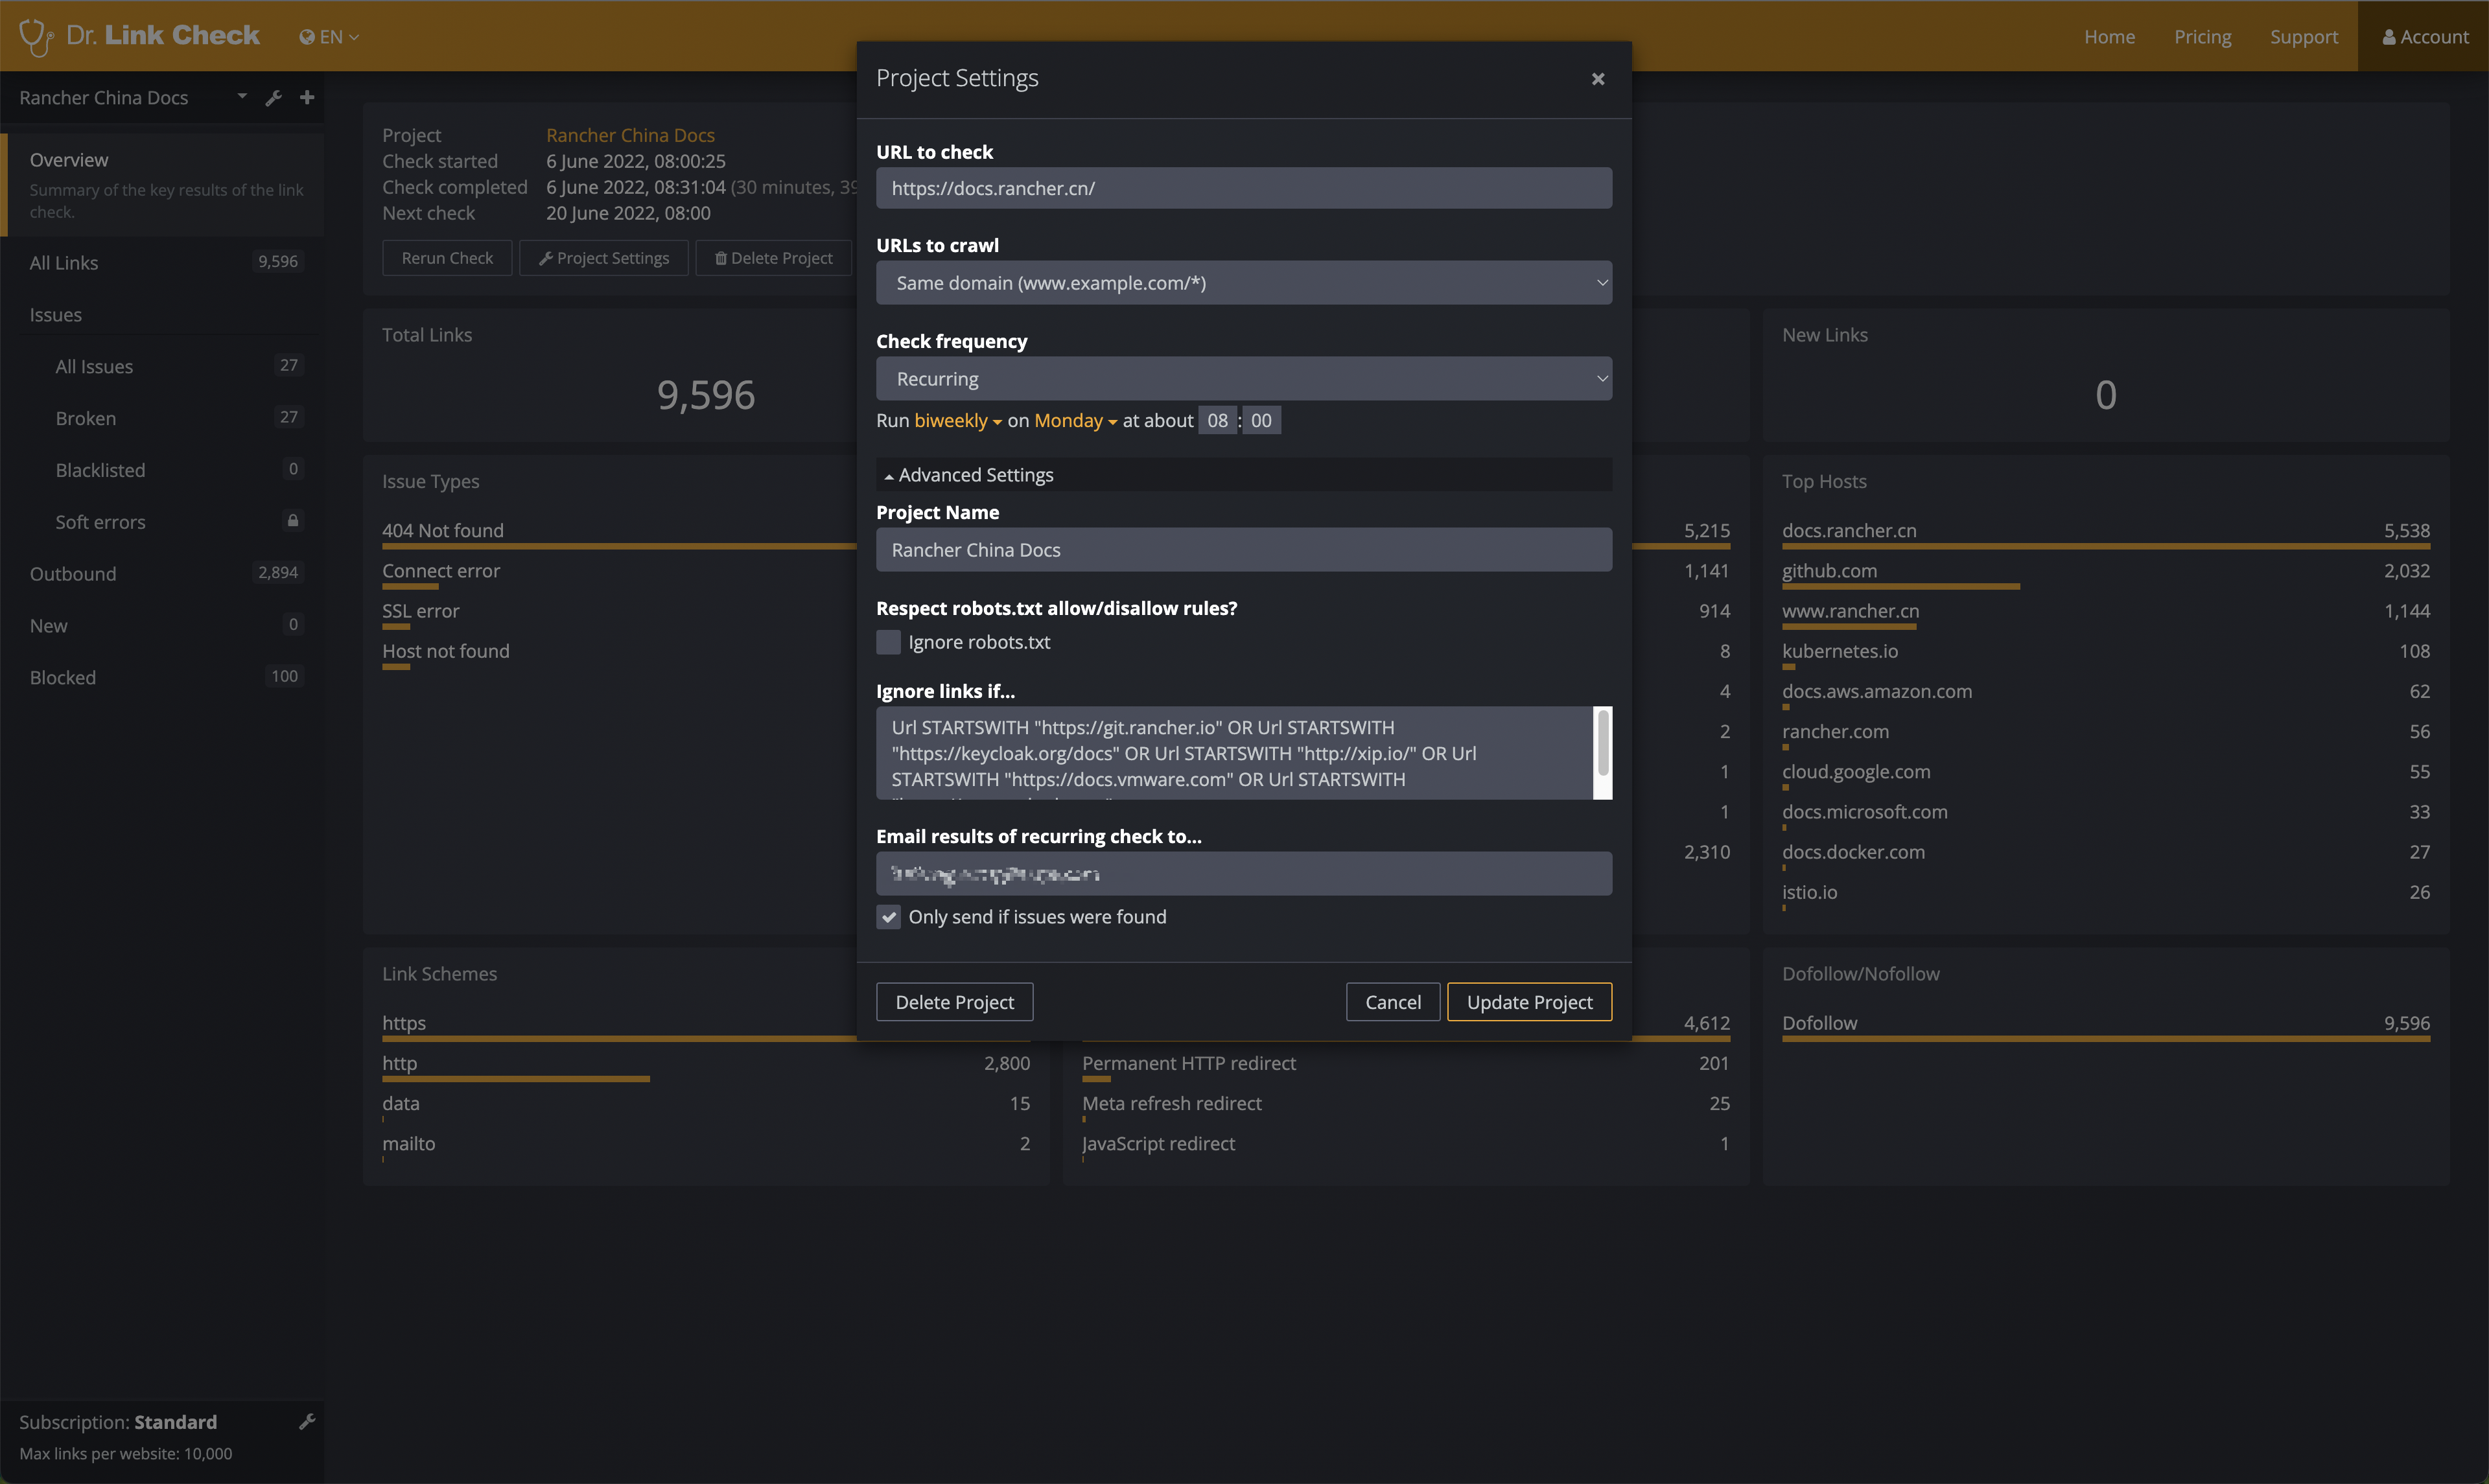2489x1484 pixels.
Task: Click the trash icon on the top Delete Project button
Action: click(720, 258)
